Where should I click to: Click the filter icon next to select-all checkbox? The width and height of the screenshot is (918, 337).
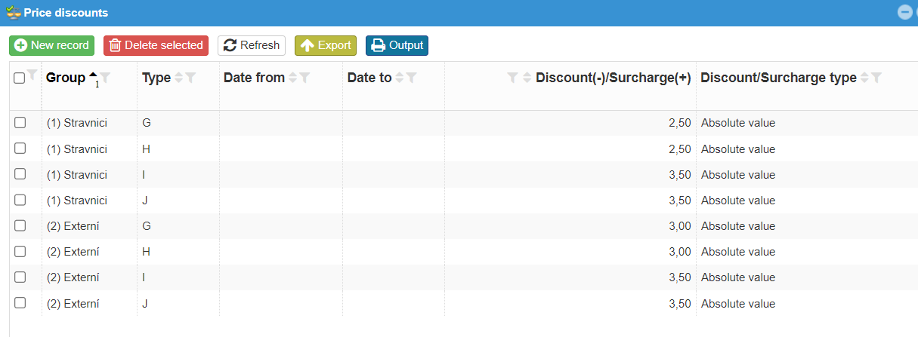click(x=32, y=74)
